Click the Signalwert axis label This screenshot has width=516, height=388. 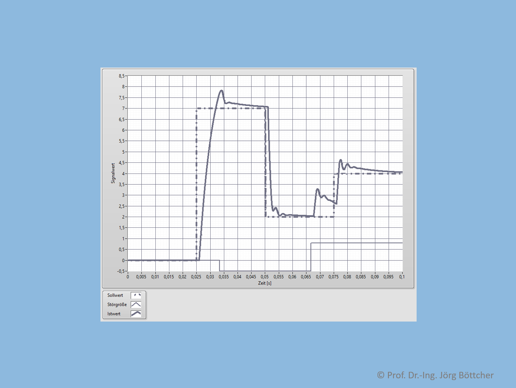113,173
